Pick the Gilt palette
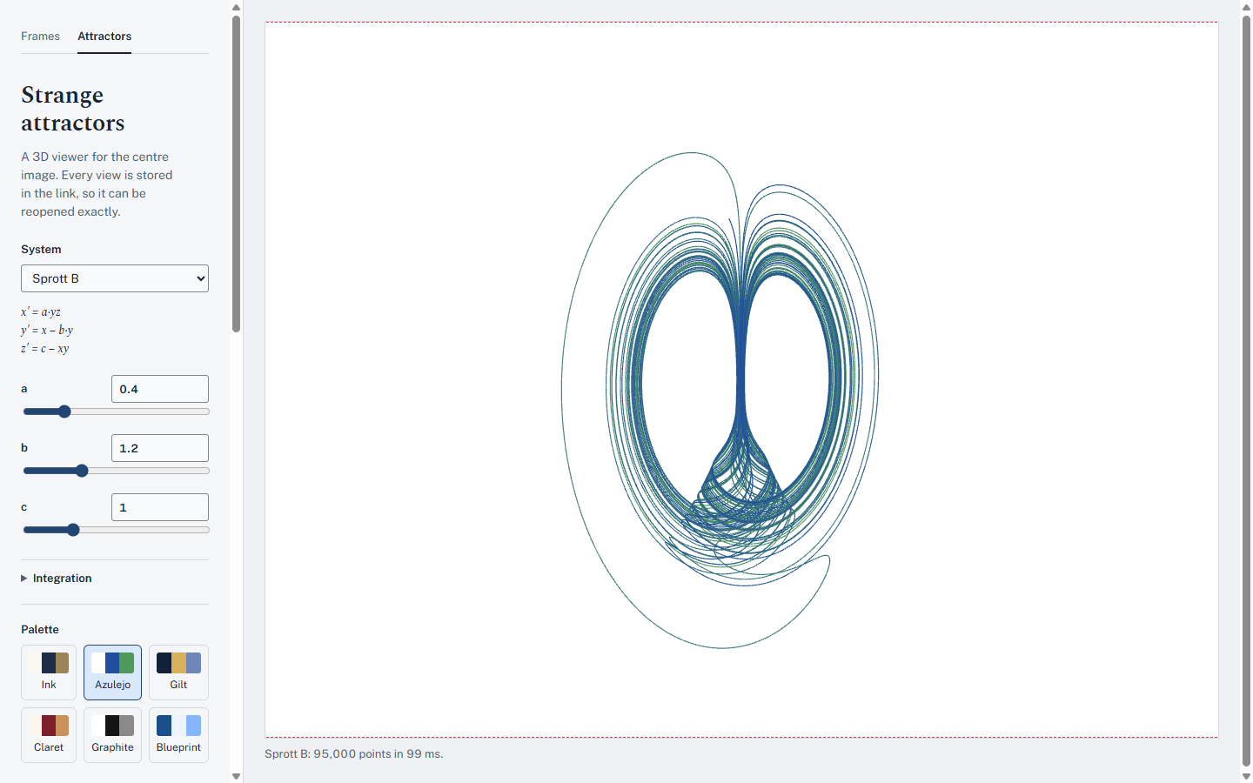 point(178,672)
